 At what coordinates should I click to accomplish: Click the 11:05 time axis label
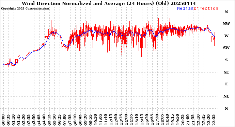click(100, 120)
